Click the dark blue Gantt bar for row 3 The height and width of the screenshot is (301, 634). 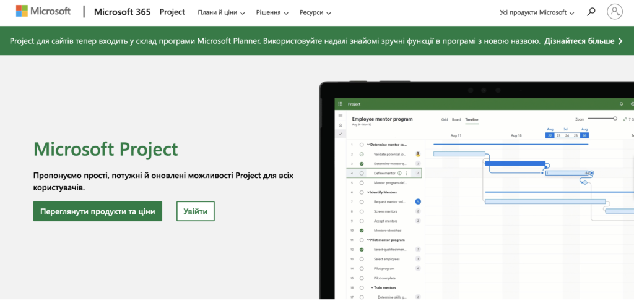point(515,163)
